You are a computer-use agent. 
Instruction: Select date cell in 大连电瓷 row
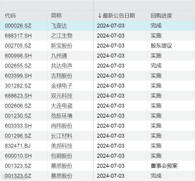[111, 106]
